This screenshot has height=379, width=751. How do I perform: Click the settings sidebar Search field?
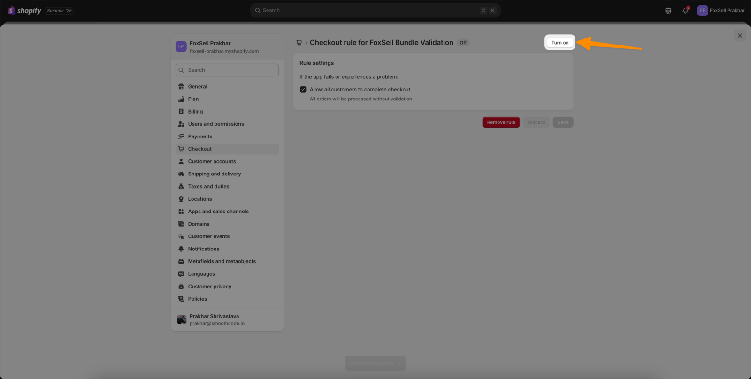227,70
